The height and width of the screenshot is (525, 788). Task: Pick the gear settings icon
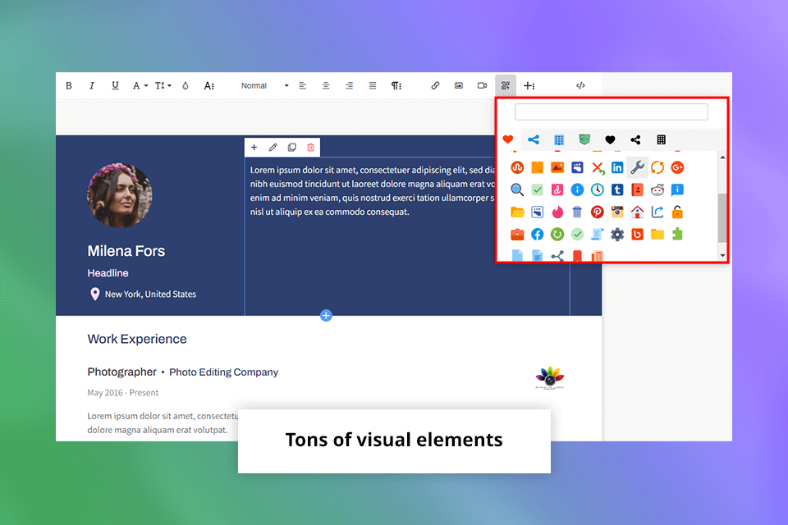point(617,234)
